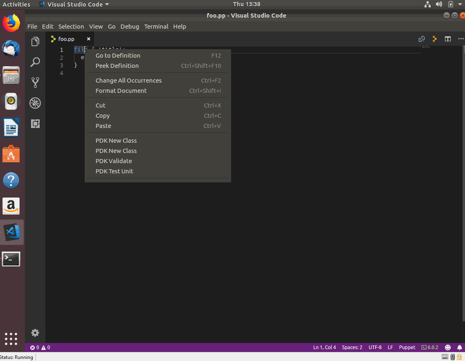Screen dimensions: 465x361
Task: Open the Help icon in the dock
Action: tap(11, 180)
